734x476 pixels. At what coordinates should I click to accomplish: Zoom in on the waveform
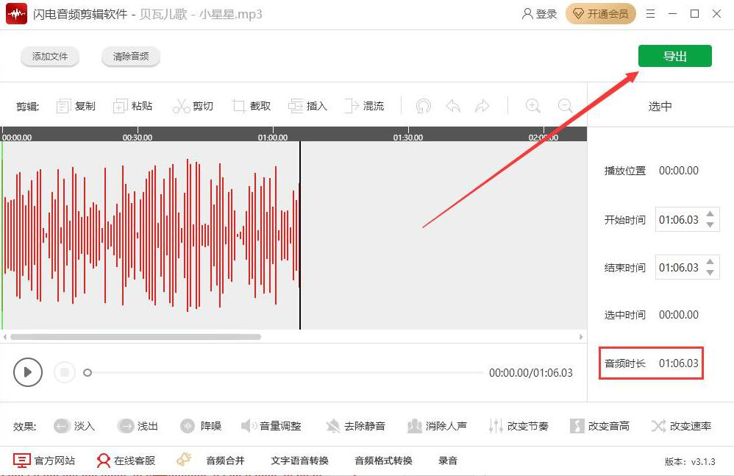point(532,106)
